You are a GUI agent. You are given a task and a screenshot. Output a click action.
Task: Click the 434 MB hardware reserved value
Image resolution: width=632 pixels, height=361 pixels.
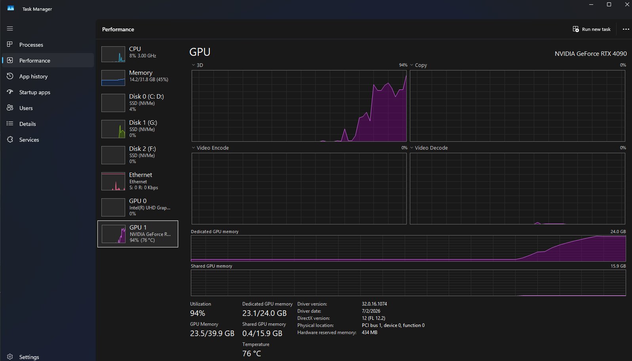click(x=369, y=332)
